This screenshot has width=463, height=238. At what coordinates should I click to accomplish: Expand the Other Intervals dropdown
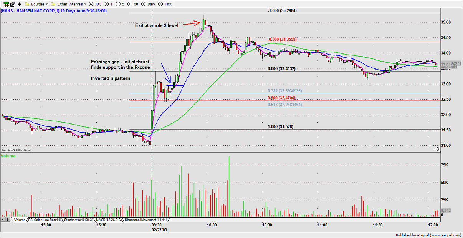point(68,4)
